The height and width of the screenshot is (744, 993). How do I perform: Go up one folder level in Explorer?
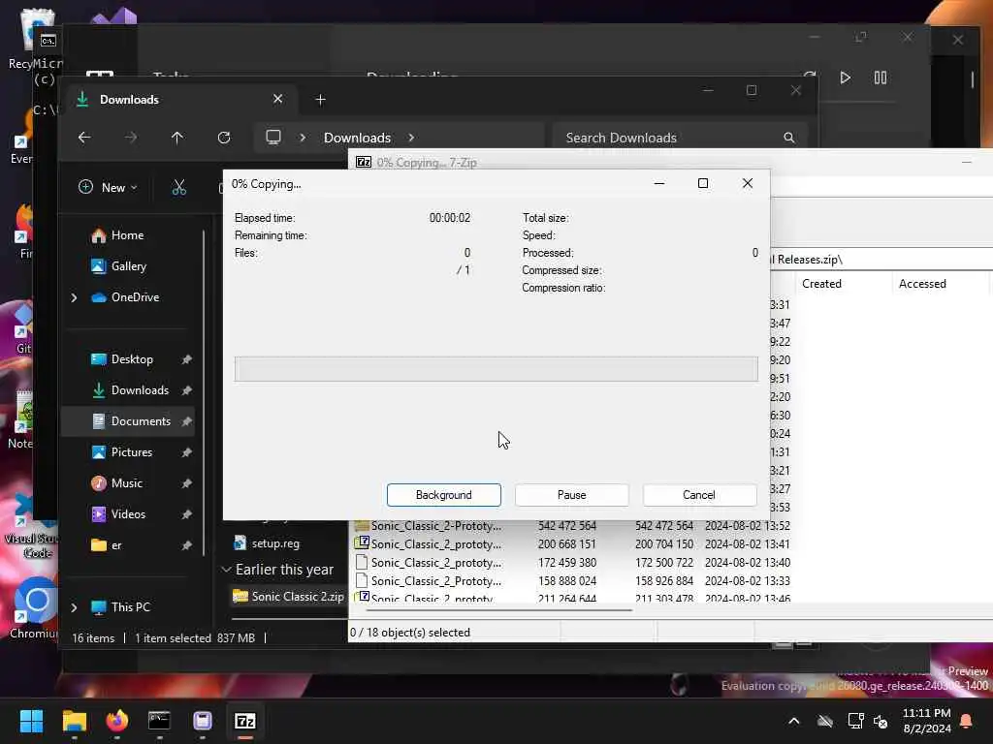177,138
